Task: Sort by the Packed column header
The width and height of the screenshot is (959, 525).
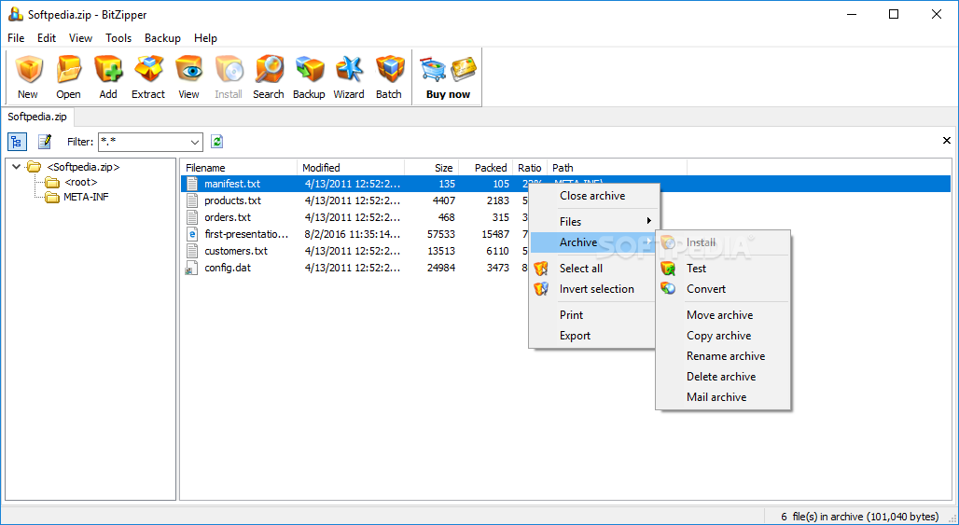Action: coord(486,168)
